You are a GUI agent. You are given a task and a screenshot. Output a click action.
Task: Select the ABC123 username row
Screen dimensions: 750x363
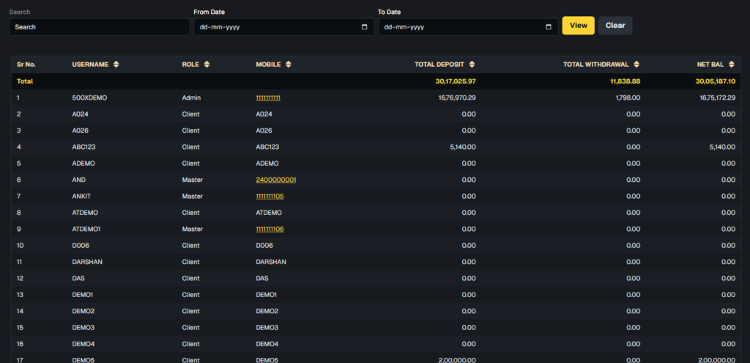point(84,147)
